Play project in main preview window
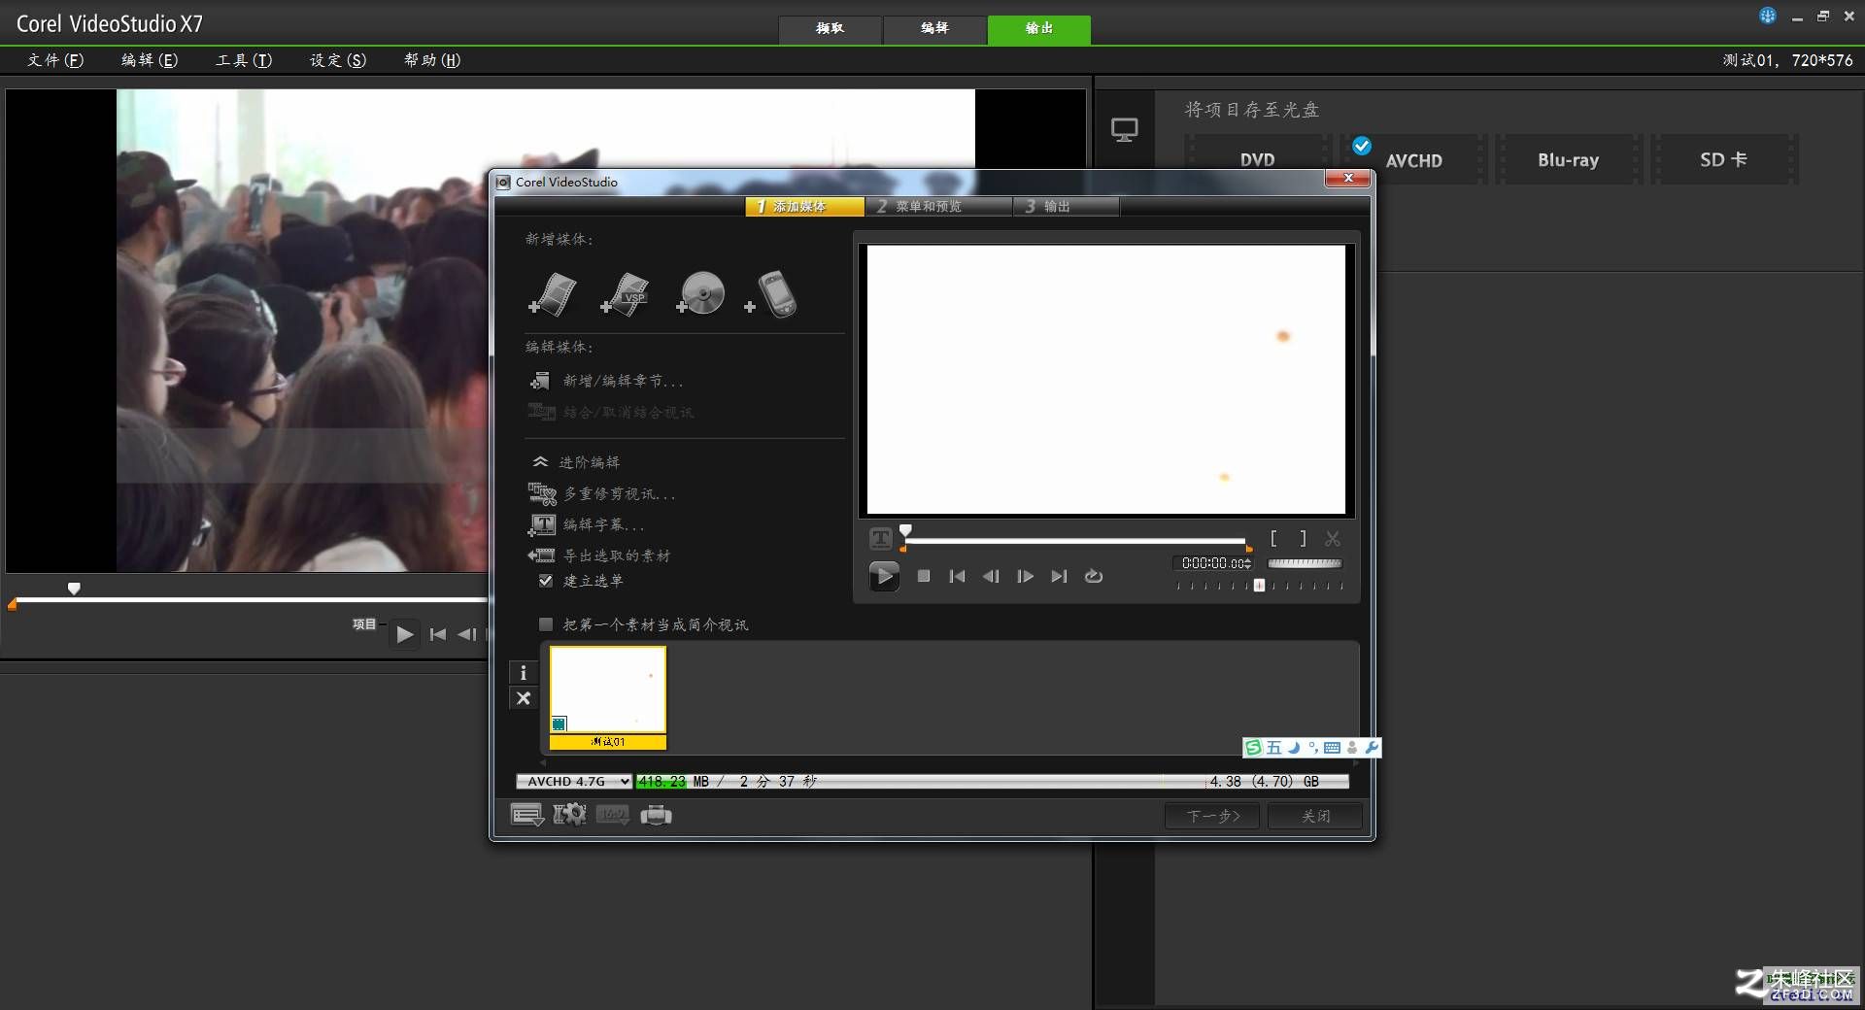 404,634
